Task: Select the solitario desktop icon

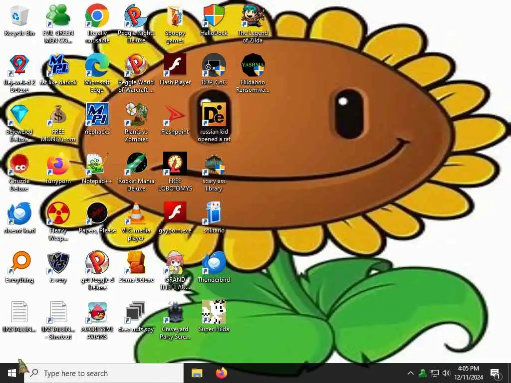Action: click(214, 213)
